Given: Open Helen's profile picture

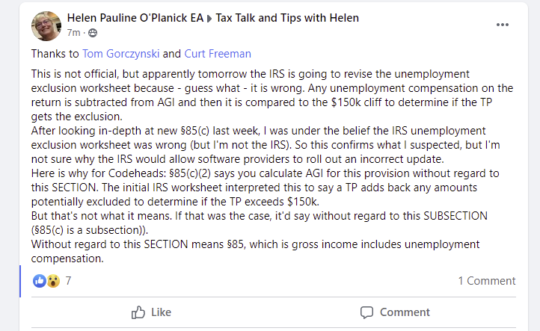Looking at the screenshot, I should click(46, 25).
